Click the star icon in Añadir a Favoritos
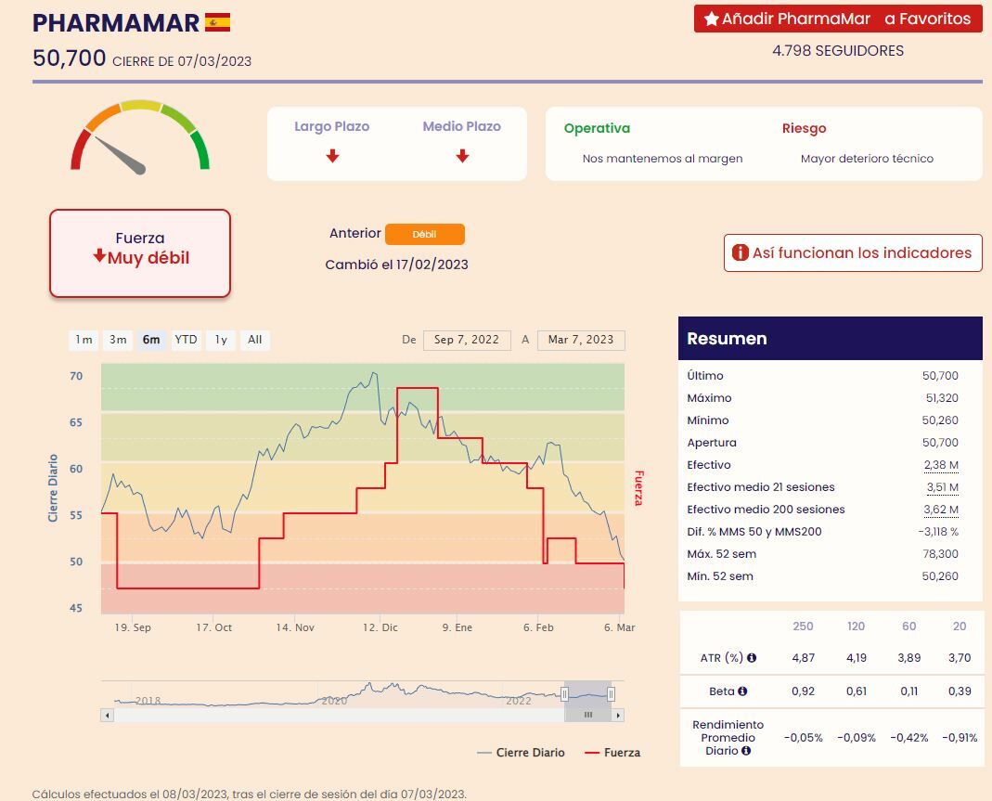This screenshot has width=992, height=801. (711, 19)
